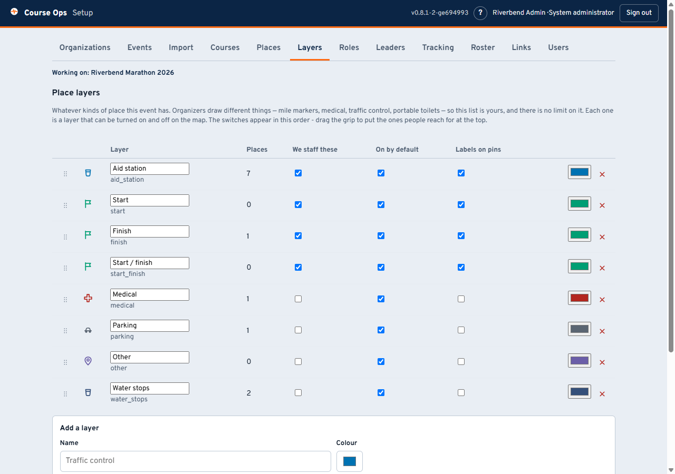Click the Aid station cup icon
The image size is (675, 474).
point(88,173)
